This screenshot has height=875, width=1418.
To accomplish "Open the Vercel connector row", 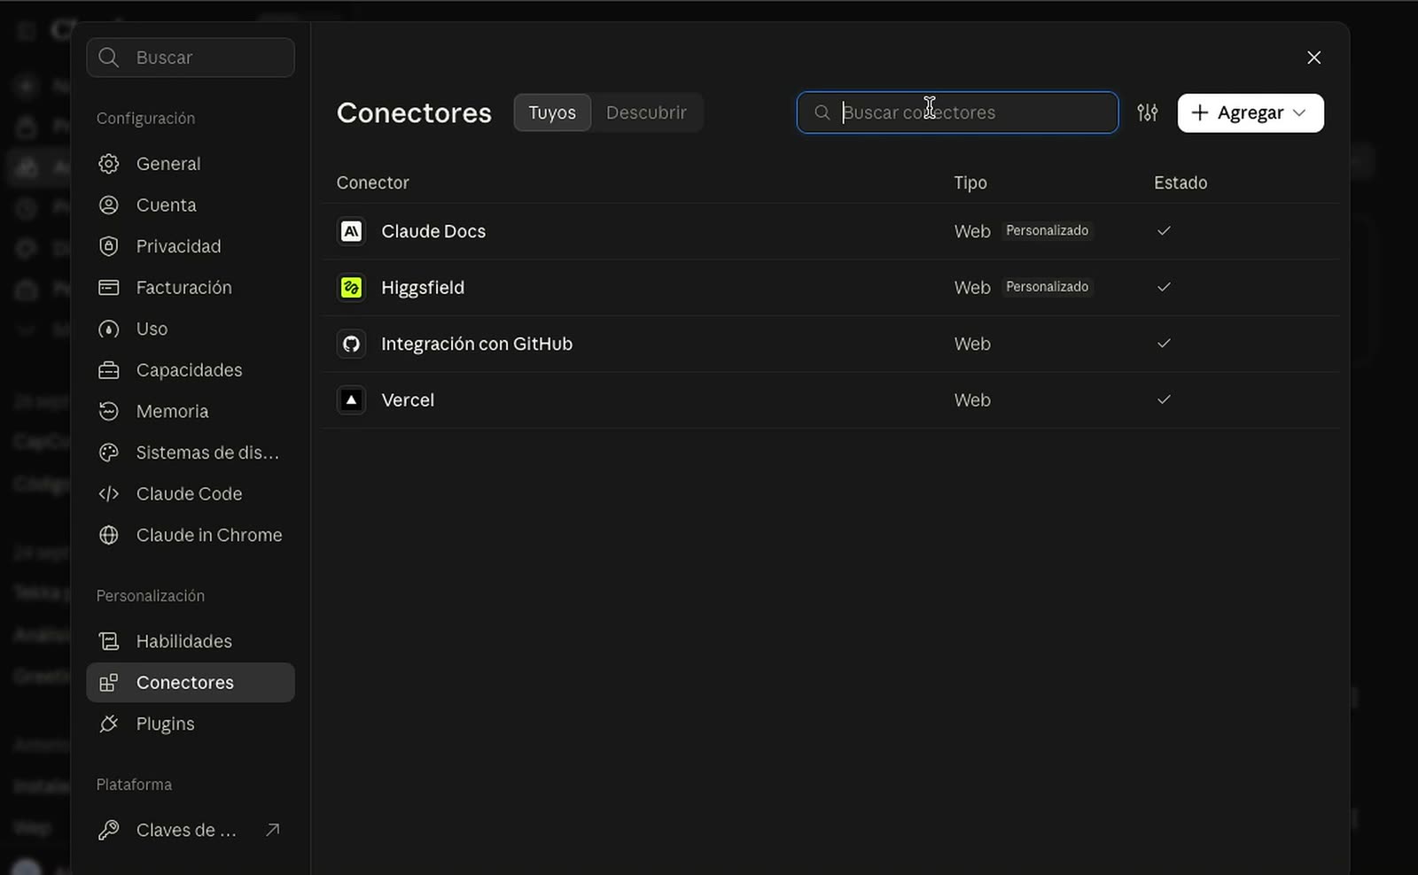I will [x=831, y=400].
